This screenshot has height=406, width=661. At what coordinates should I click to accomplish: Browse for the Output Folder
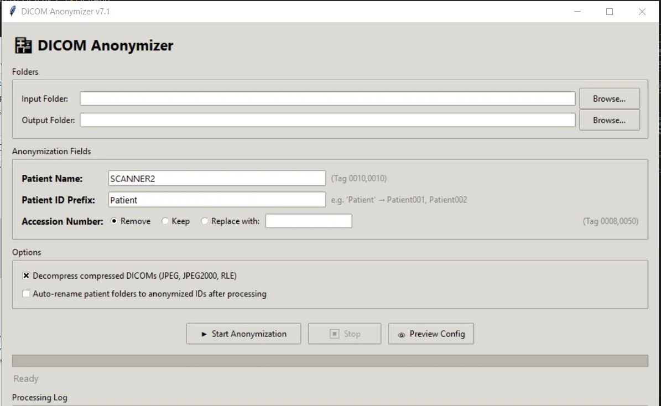tap(609, 120)
